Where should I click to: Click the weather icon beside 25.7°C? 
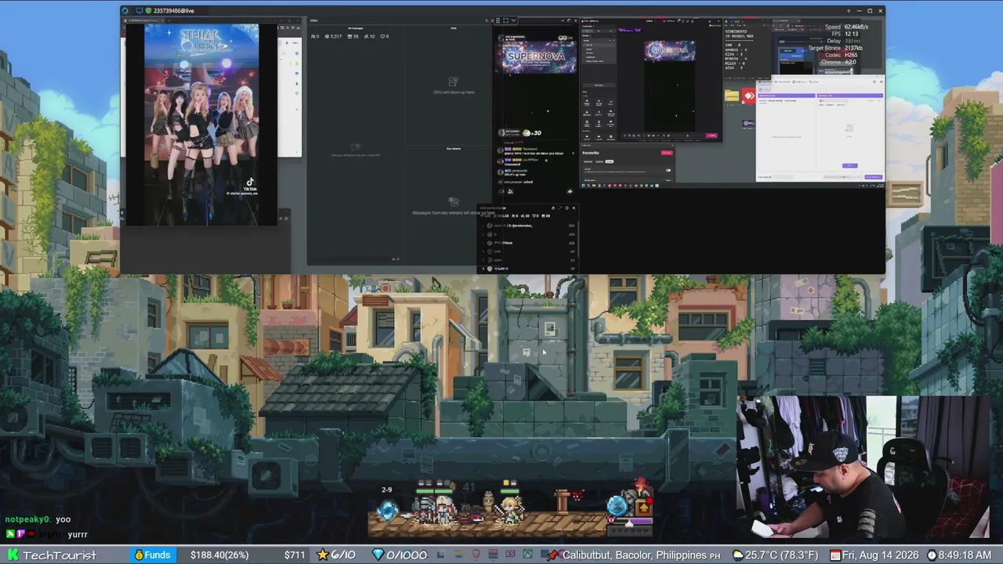(x=737, y=555)
